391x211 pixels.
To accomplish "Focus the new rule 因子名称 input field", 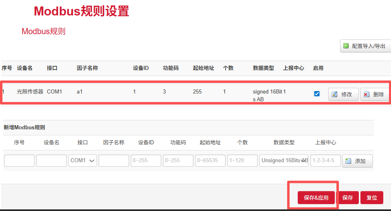I will click(114, 161).
